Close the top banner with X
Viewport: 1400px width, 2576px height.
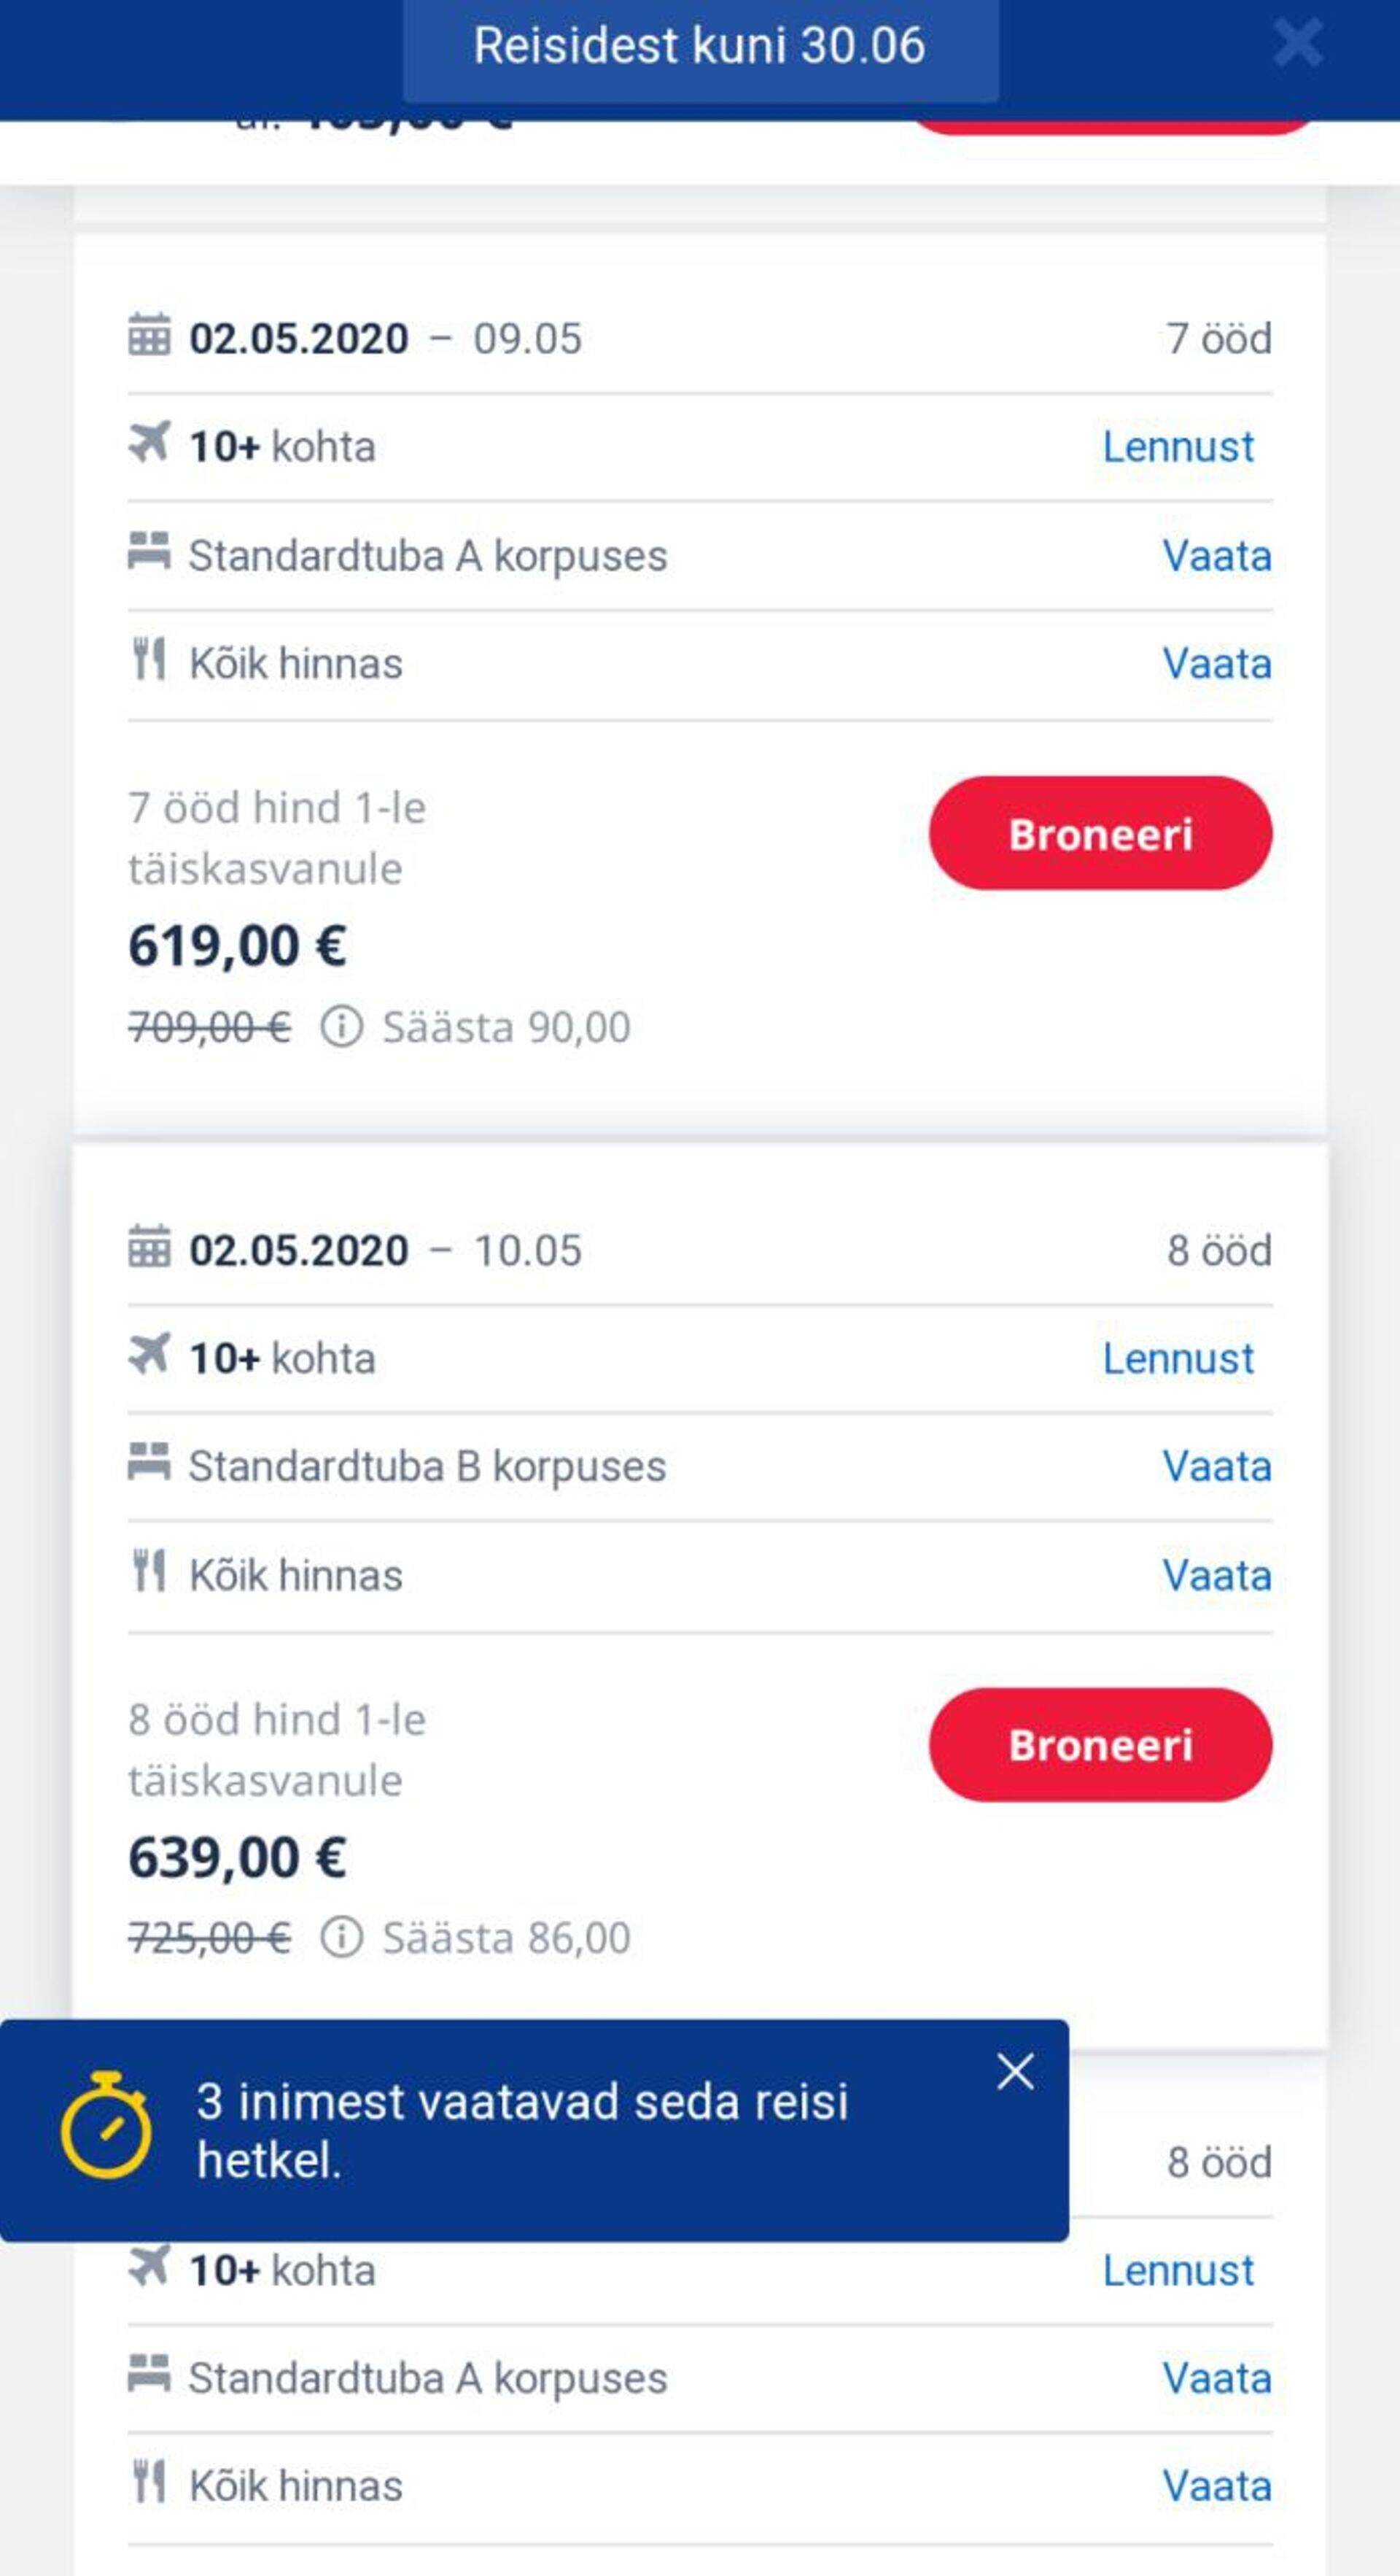click(x=1298, y=44)
